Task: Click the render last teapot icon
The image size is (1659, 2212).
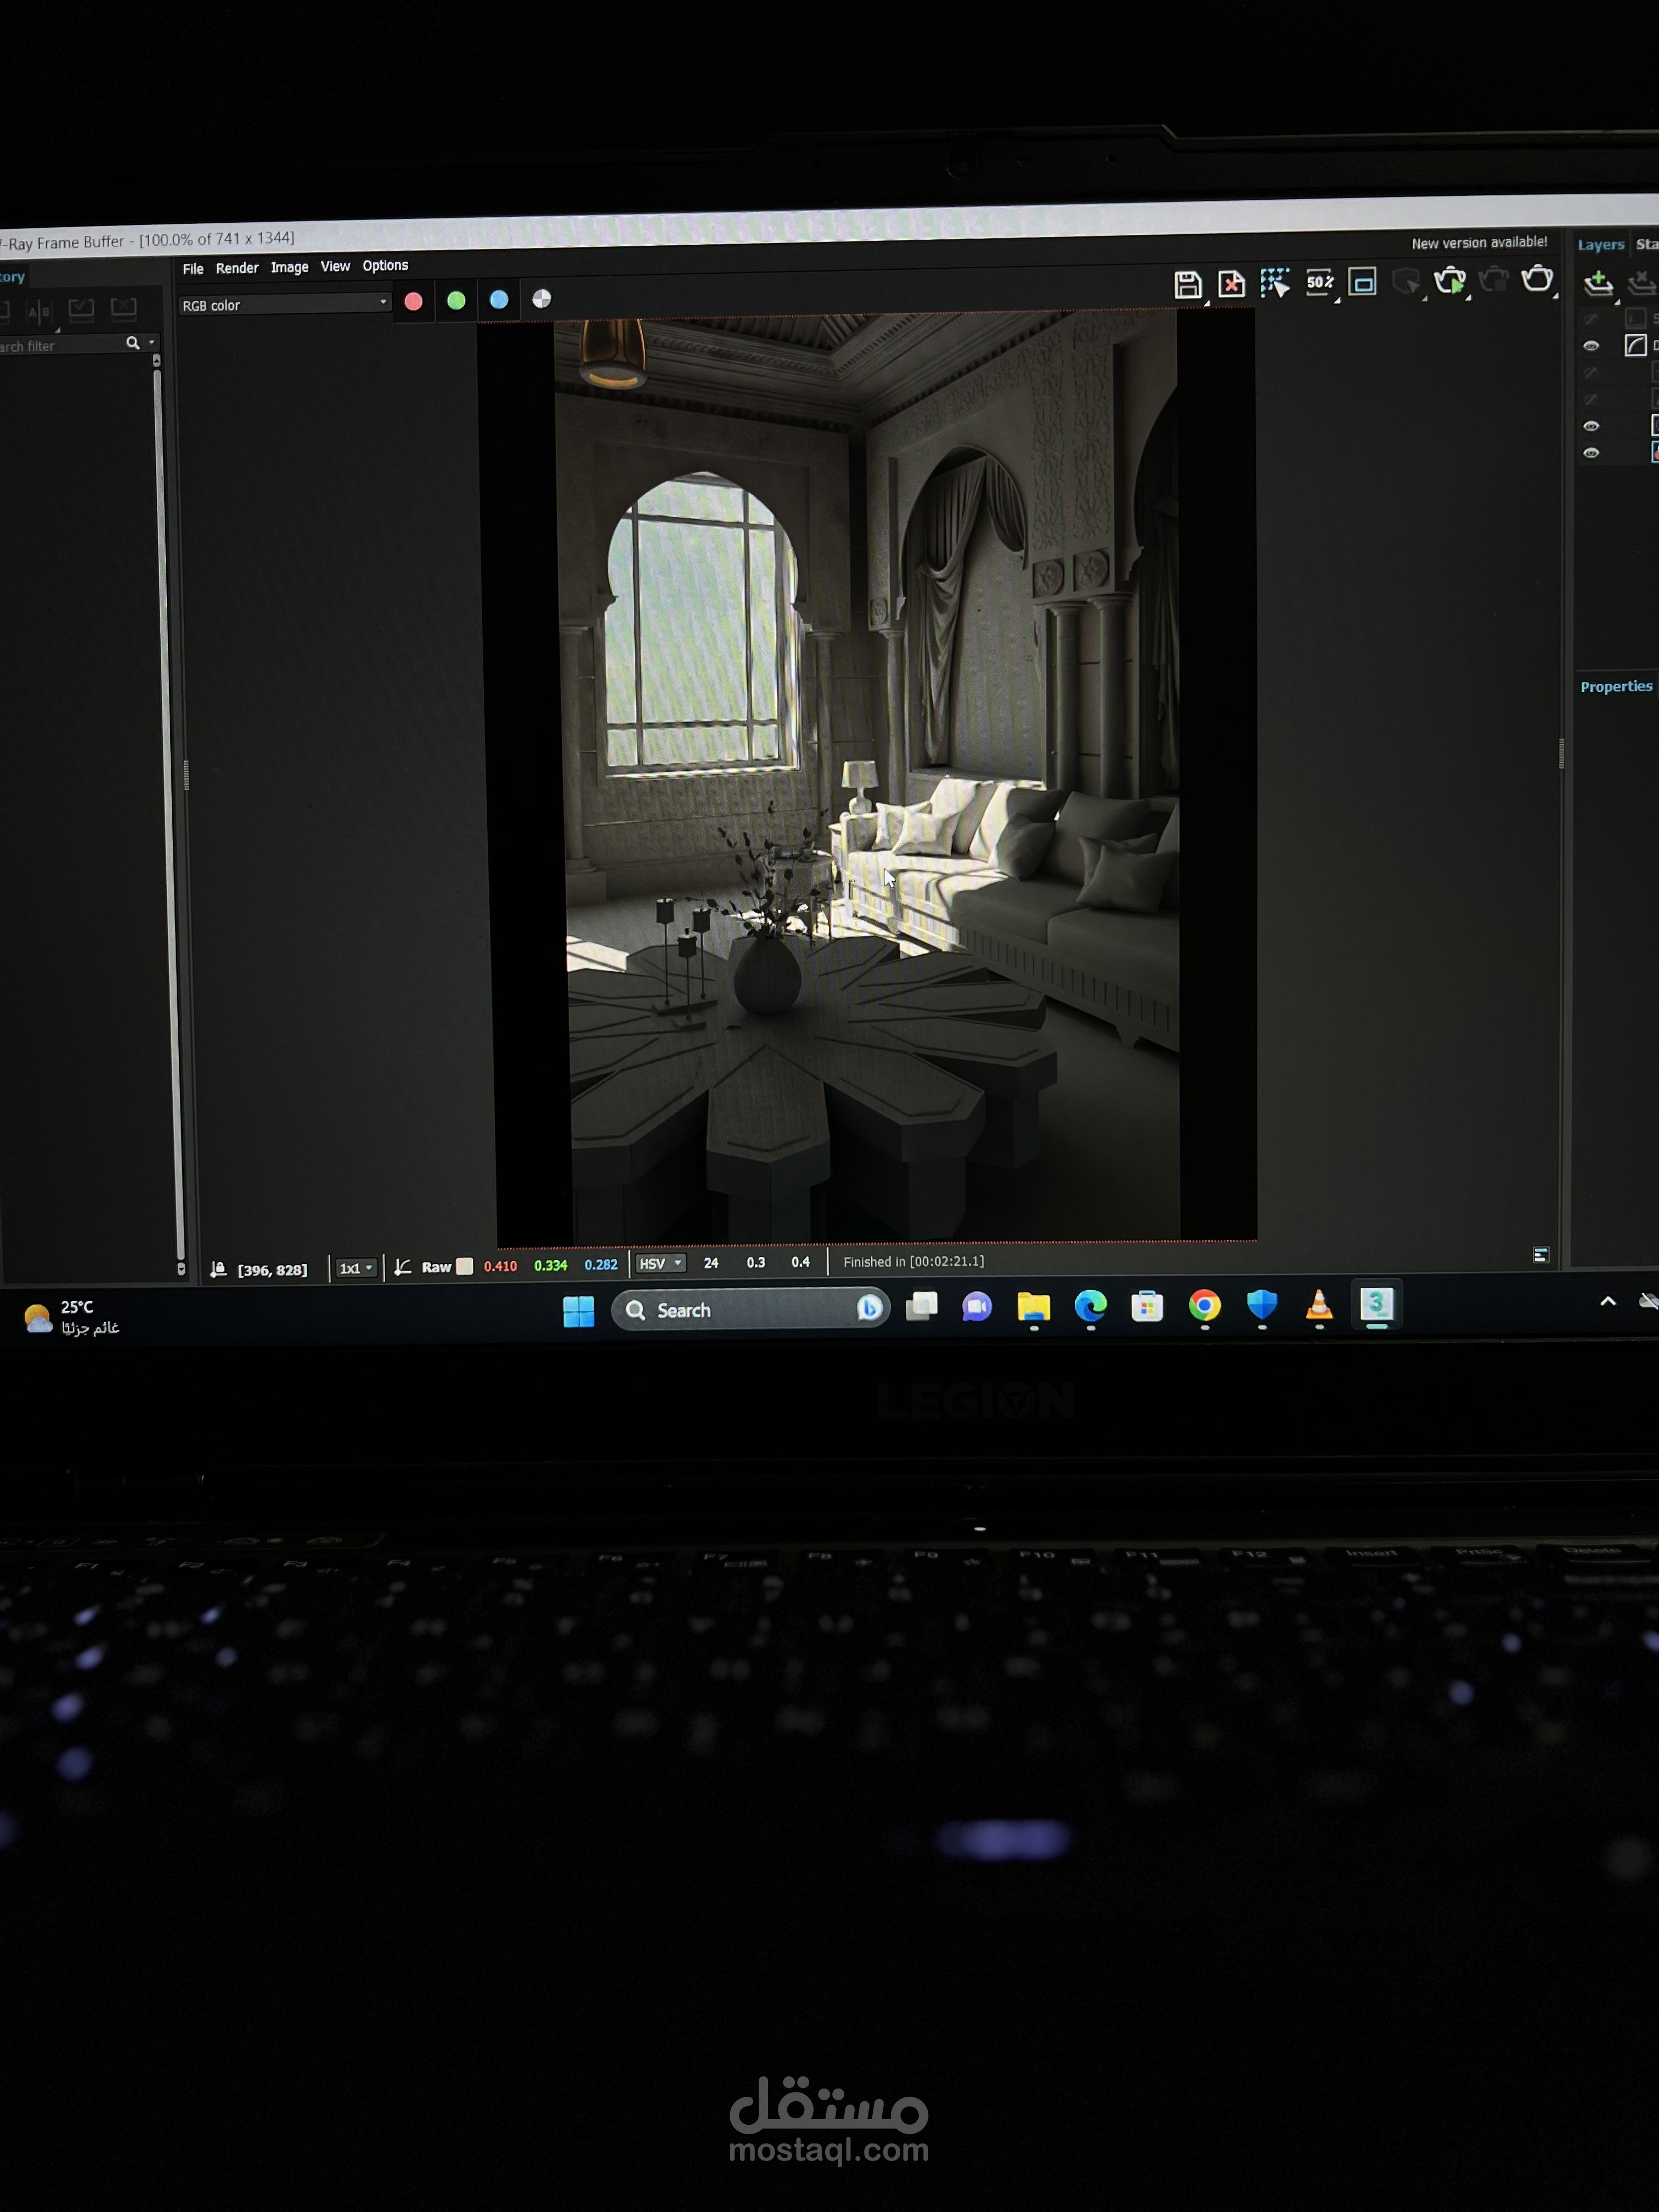Action: coord(1537,279)
